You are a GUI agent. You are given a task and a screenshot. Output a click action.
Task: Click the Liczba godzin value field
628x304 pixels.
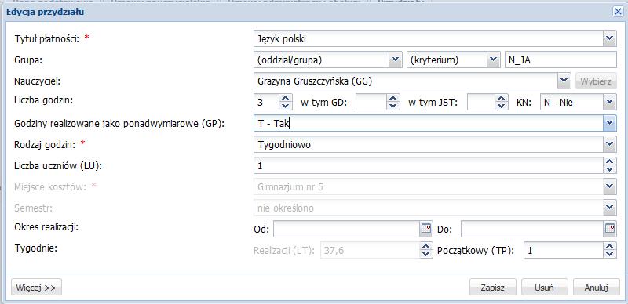[x=267, y=103]
